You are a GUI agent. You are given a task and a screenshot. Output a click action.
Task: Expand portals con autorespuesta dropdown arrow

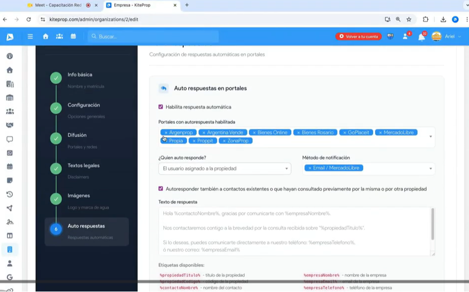[431, 136]
